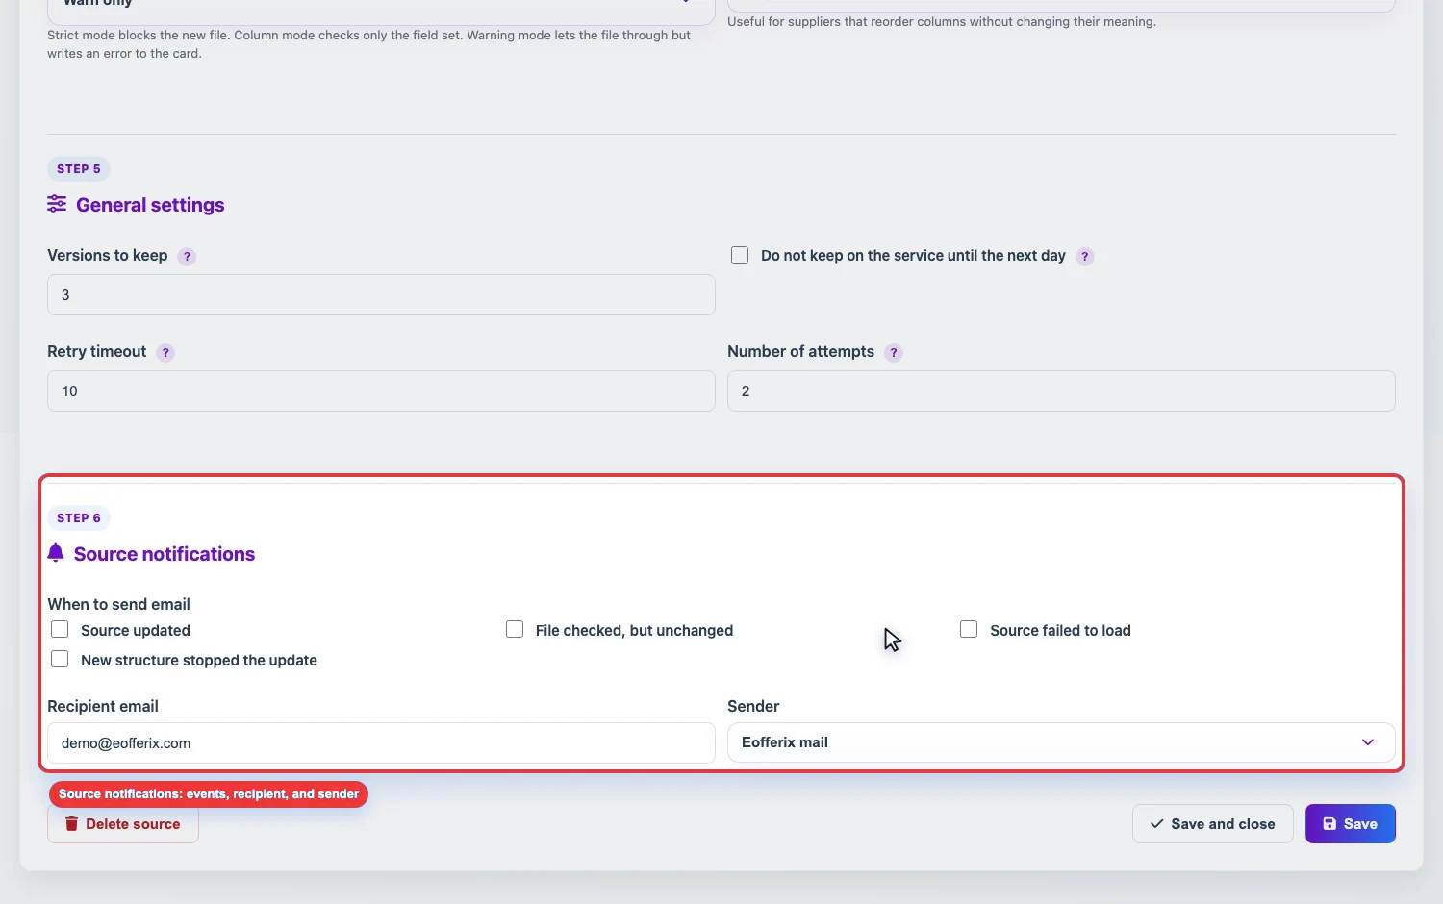Focus the Versions to keep field
The image size is (1443, 904).
pos(381,295)
